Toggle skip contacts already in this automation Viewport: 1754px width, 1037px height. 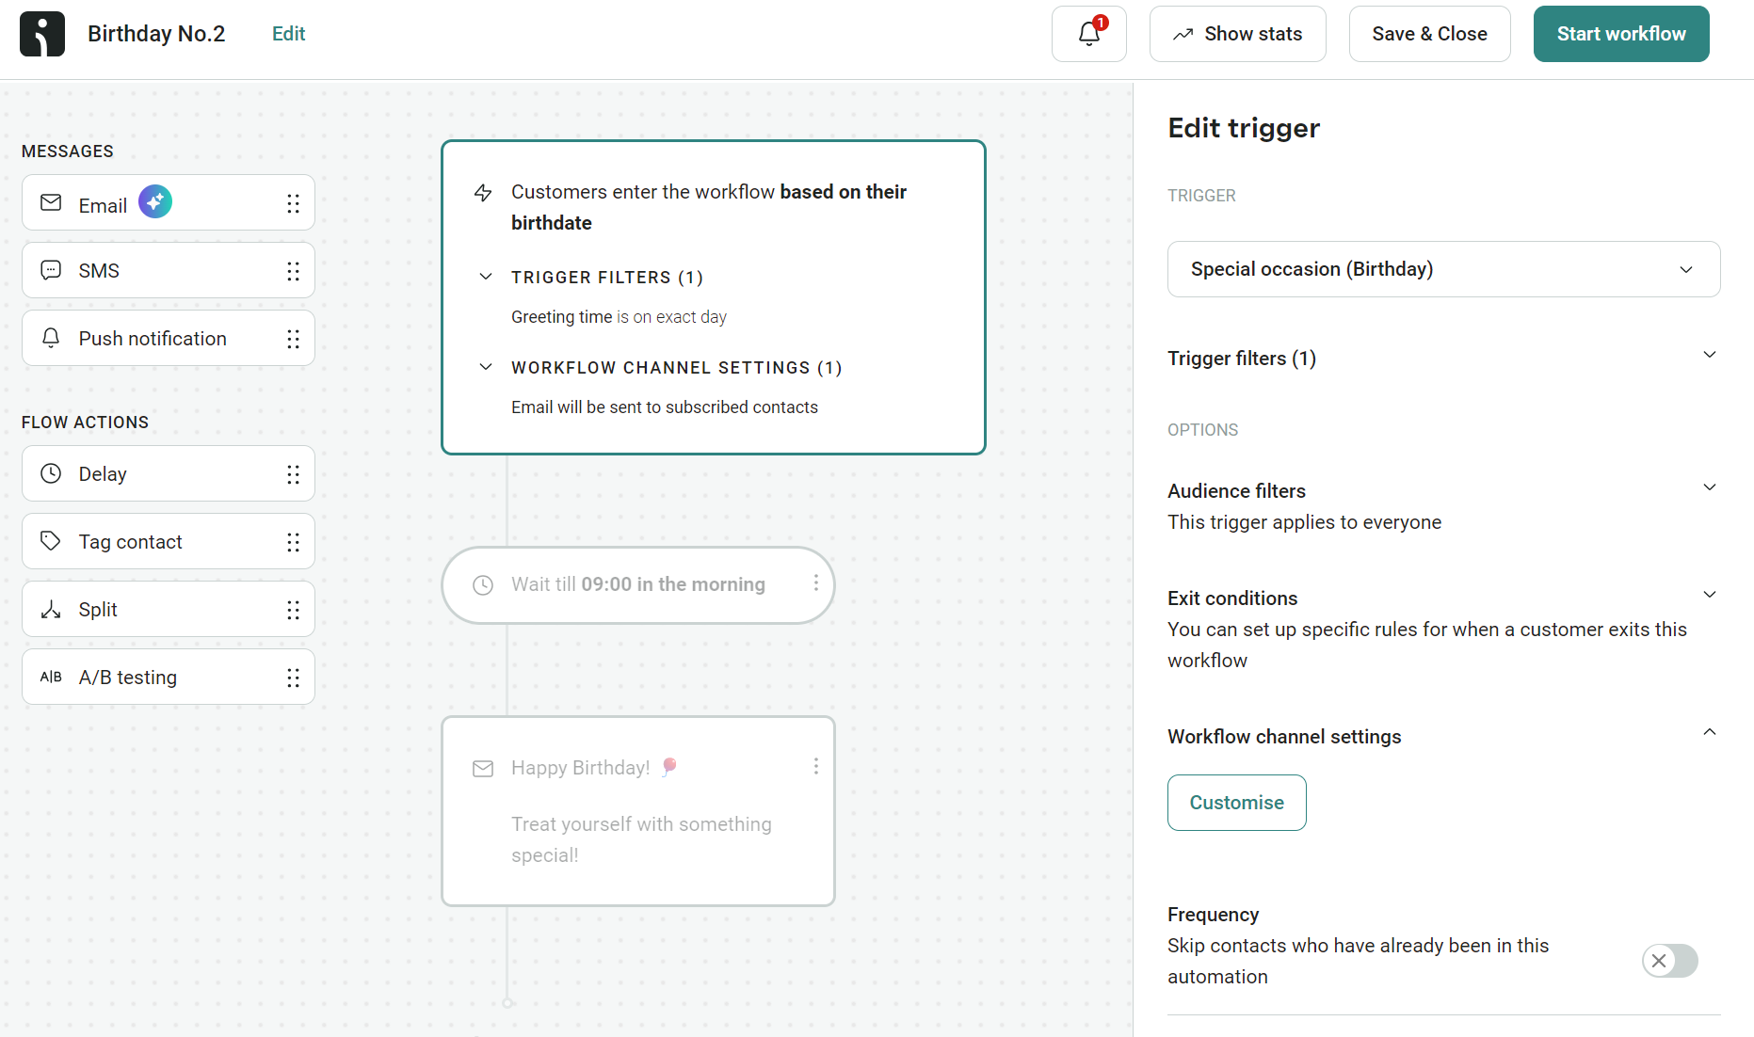pyautogui.click(x=1670, y=961)
